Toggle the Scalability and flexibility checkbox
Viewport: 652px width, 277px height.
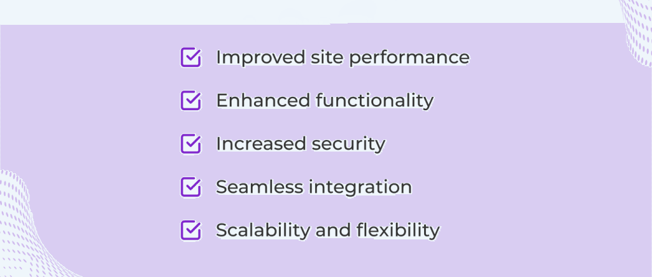coord(191,230)
